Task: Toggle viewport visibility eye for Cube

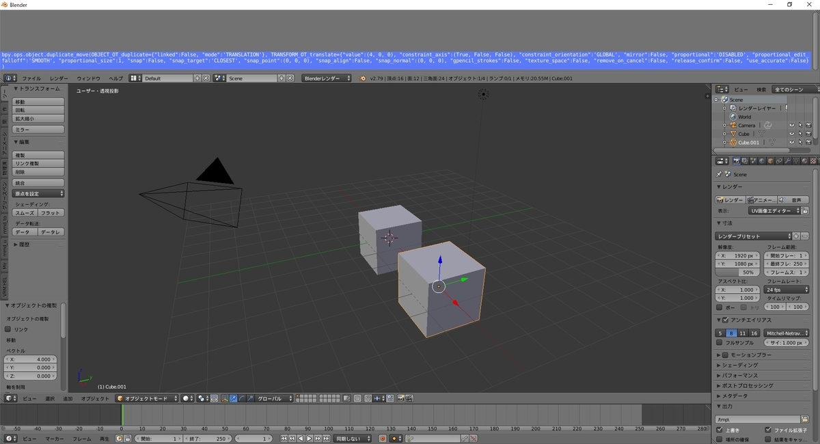Action: pos(791,134)
